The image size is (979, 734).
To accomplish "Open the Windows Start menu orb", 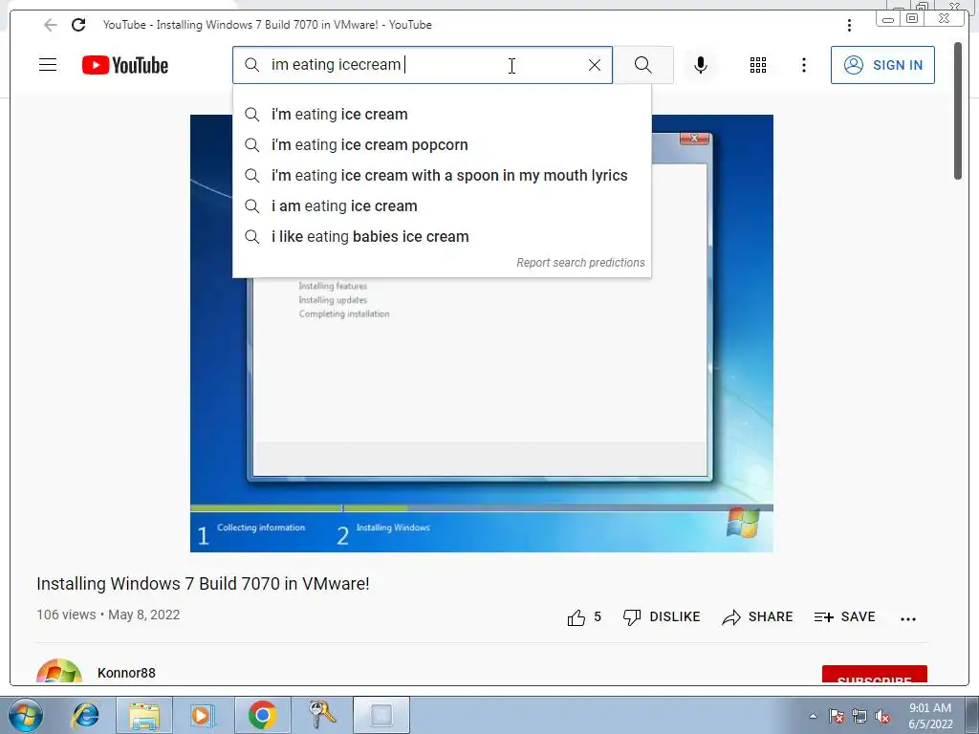I will [26, 715].
